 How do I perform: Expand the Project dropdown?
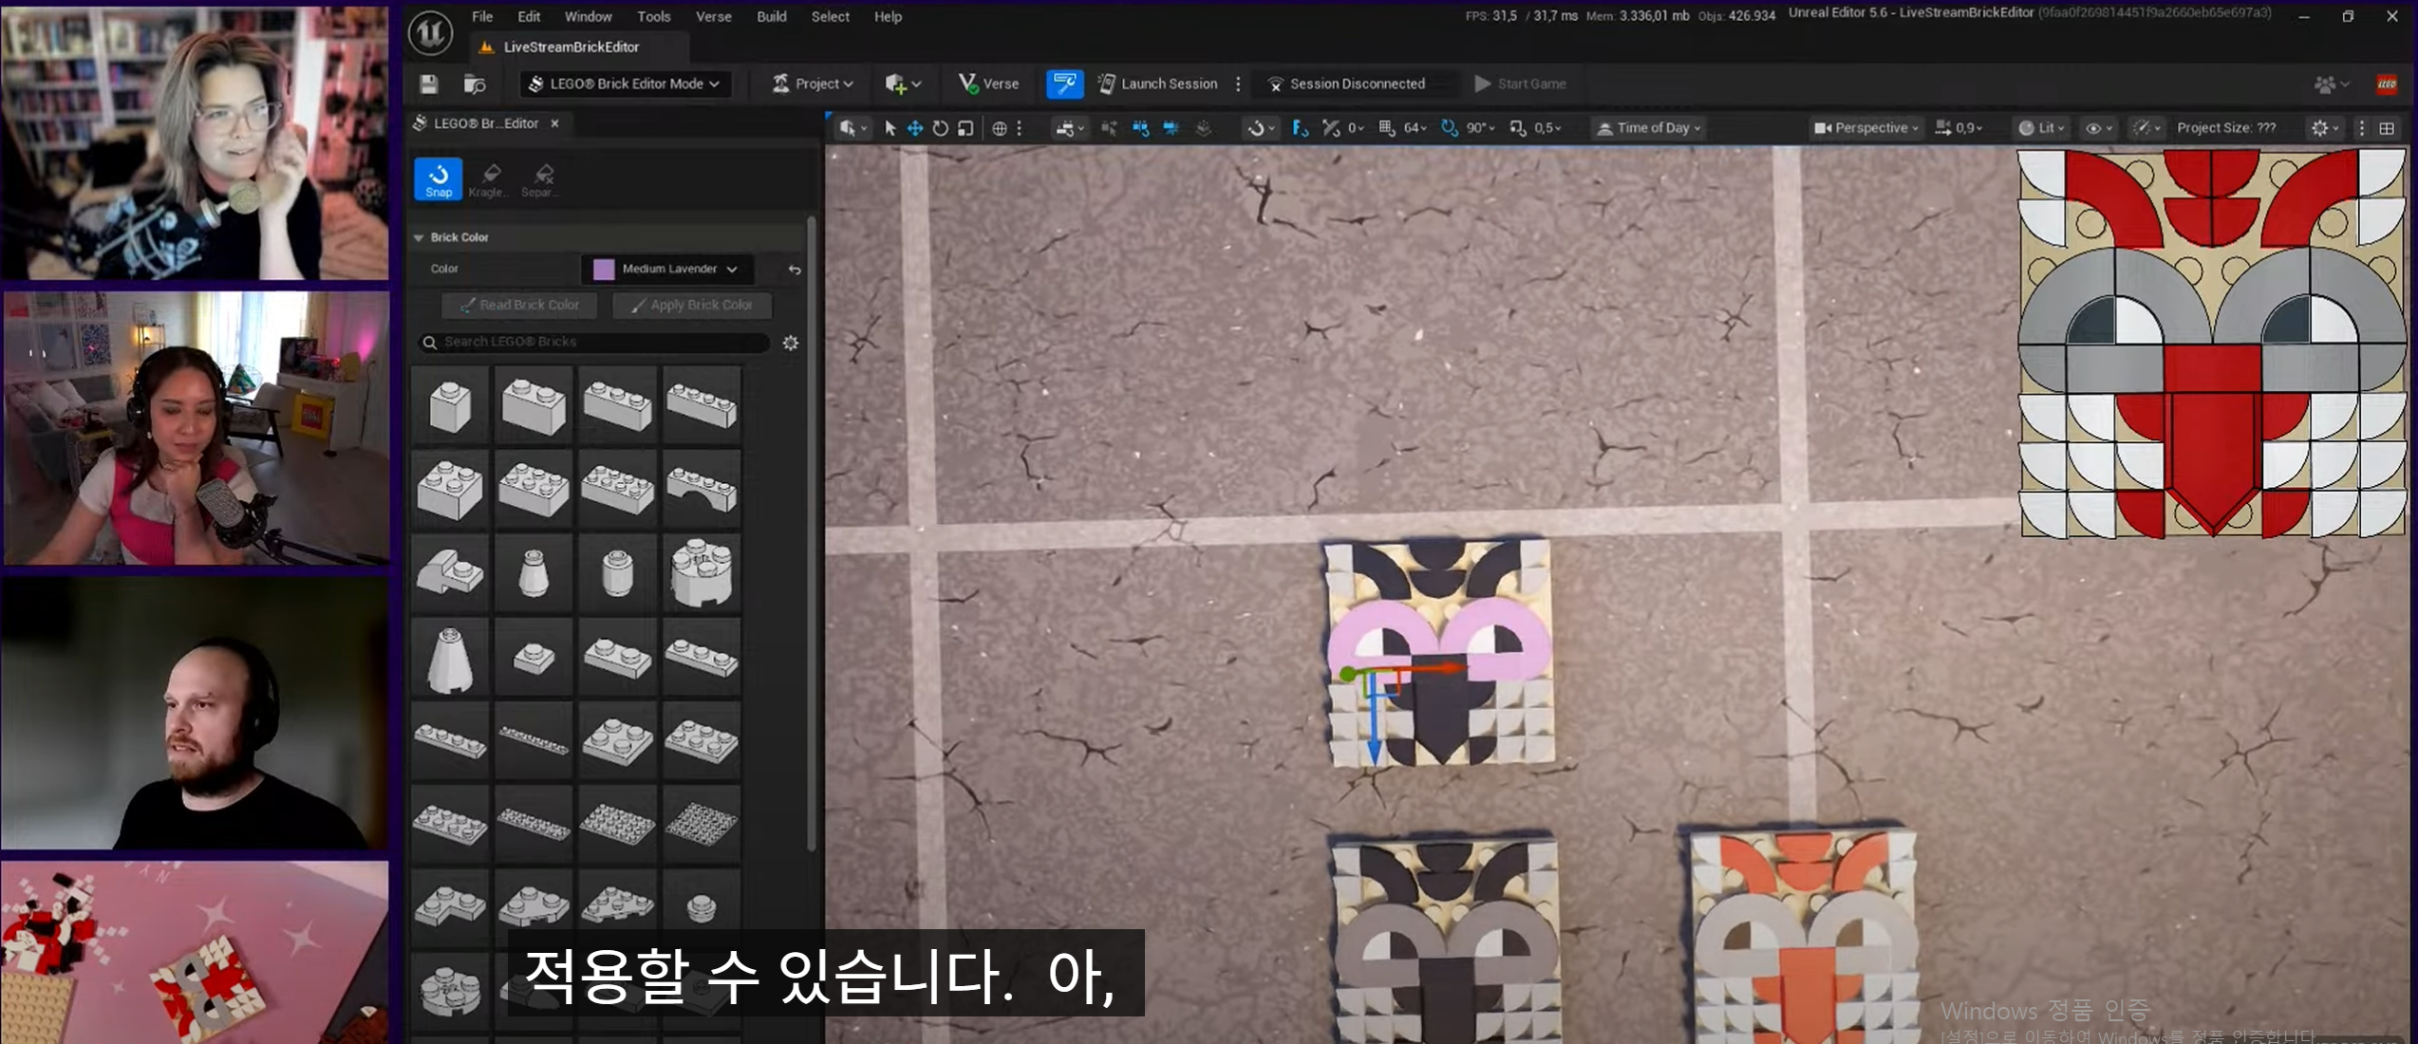point(813,84)
